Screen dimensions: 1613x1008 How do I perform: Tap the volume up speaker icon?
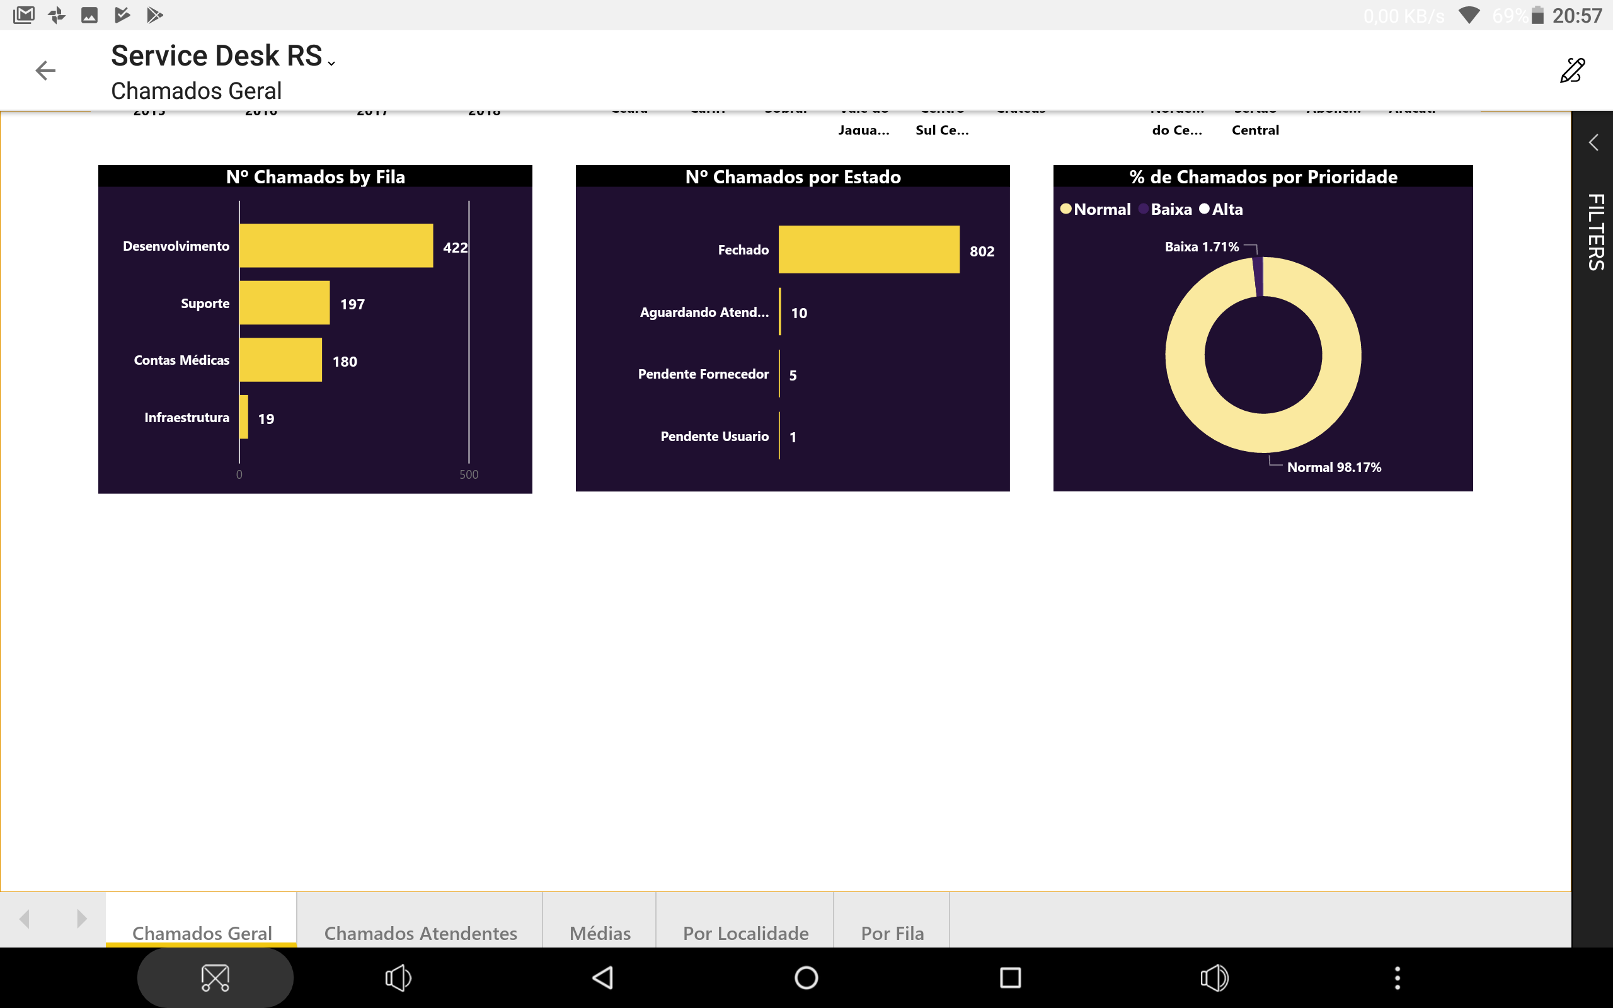click(1214, 978)
